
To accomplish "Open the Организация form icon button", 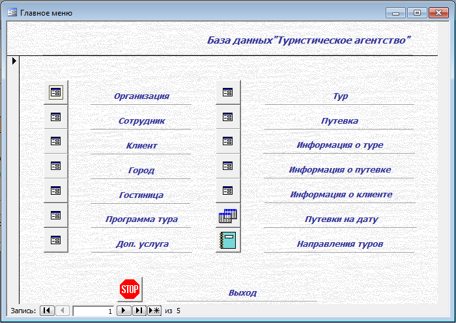I will click(x=55, y=92).
